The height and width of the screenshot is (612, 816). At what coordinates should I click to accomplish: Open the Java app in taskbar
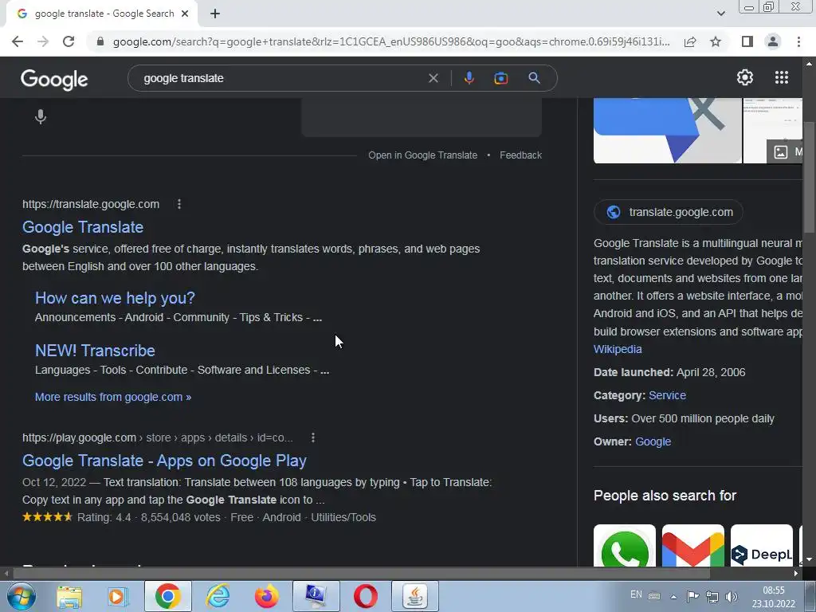pyautogui.click(x=414, y=596)
